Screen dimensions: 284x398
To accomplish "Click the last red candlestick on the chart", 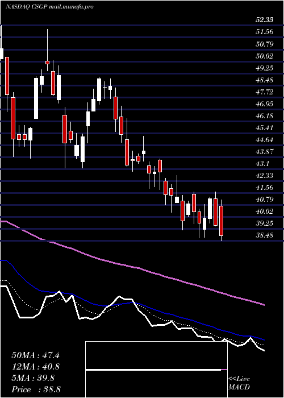I will click(222, 221).
